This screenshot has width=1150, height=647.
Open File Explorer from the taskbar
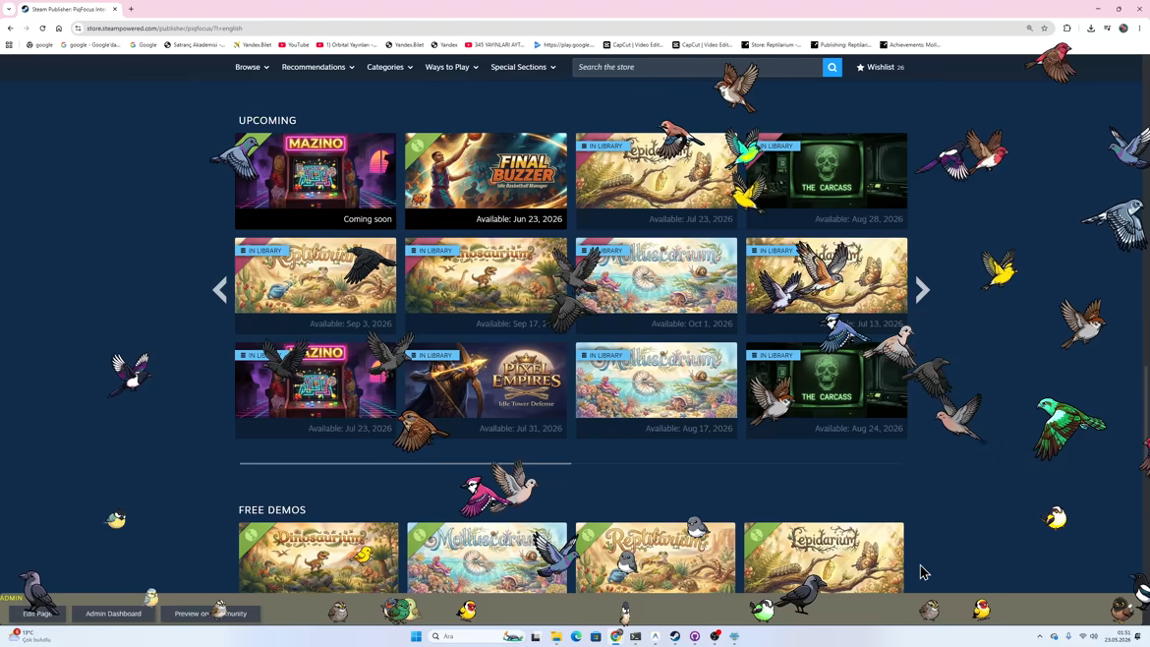tap(556, 636)
